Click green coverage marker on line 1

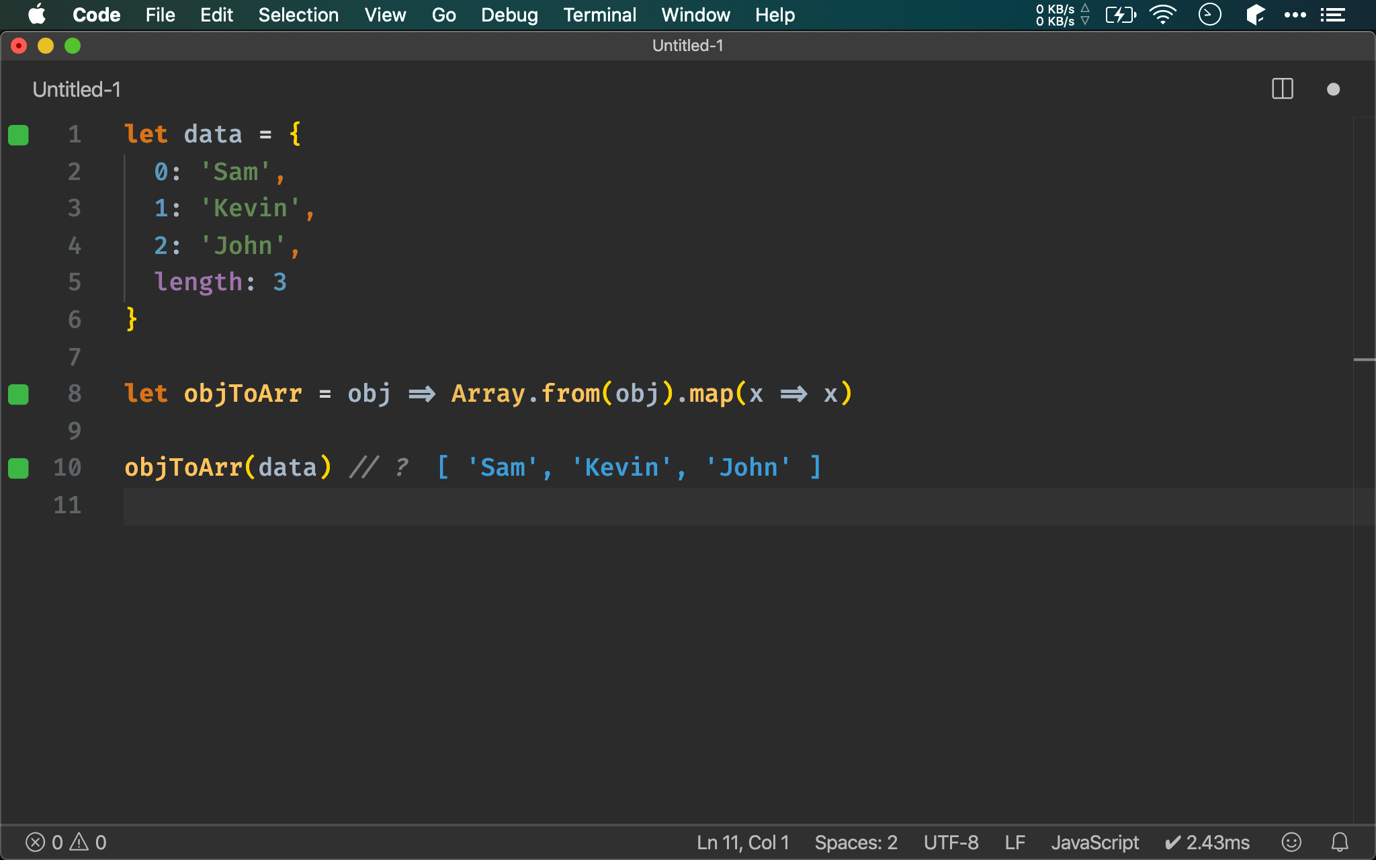pos(18,135)
